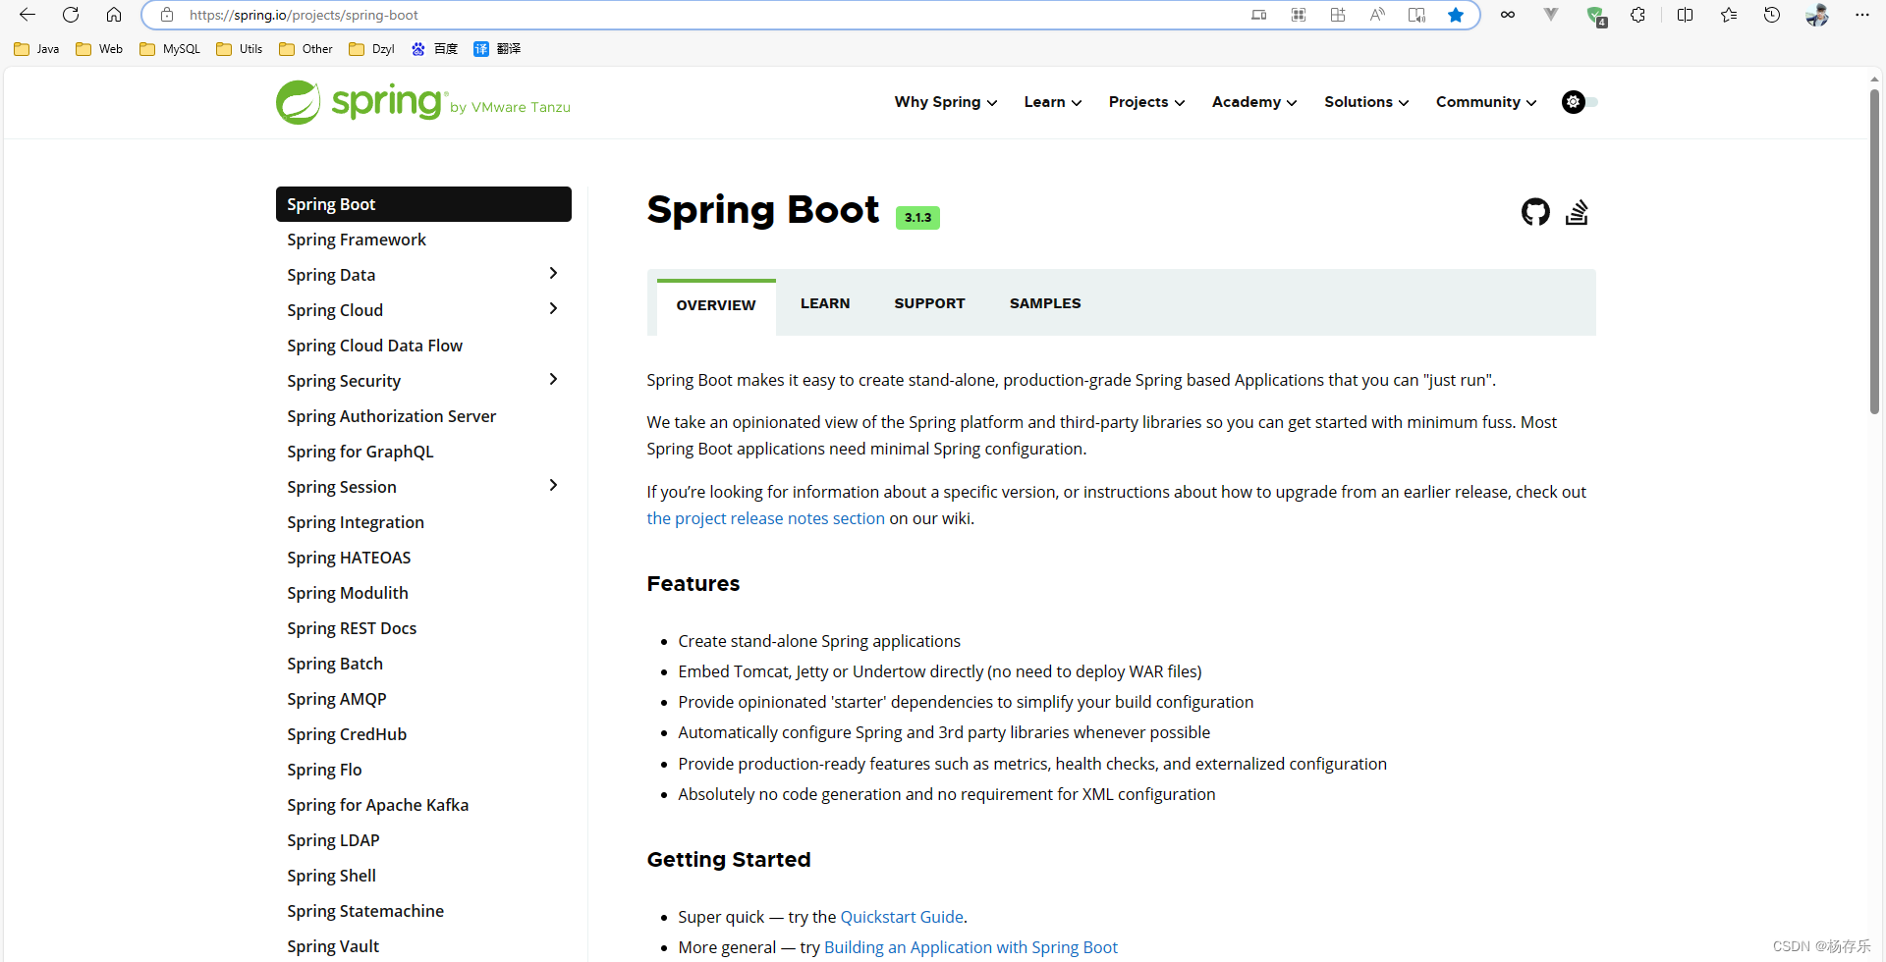The image size is (1886, 962).
Task: Open the Baidu bookmark
Action: 434,49
